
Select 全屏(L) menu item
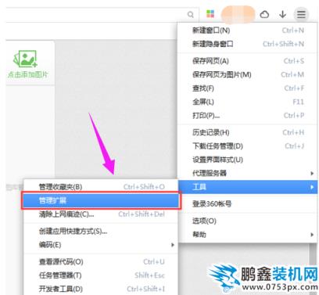point(248,102)
